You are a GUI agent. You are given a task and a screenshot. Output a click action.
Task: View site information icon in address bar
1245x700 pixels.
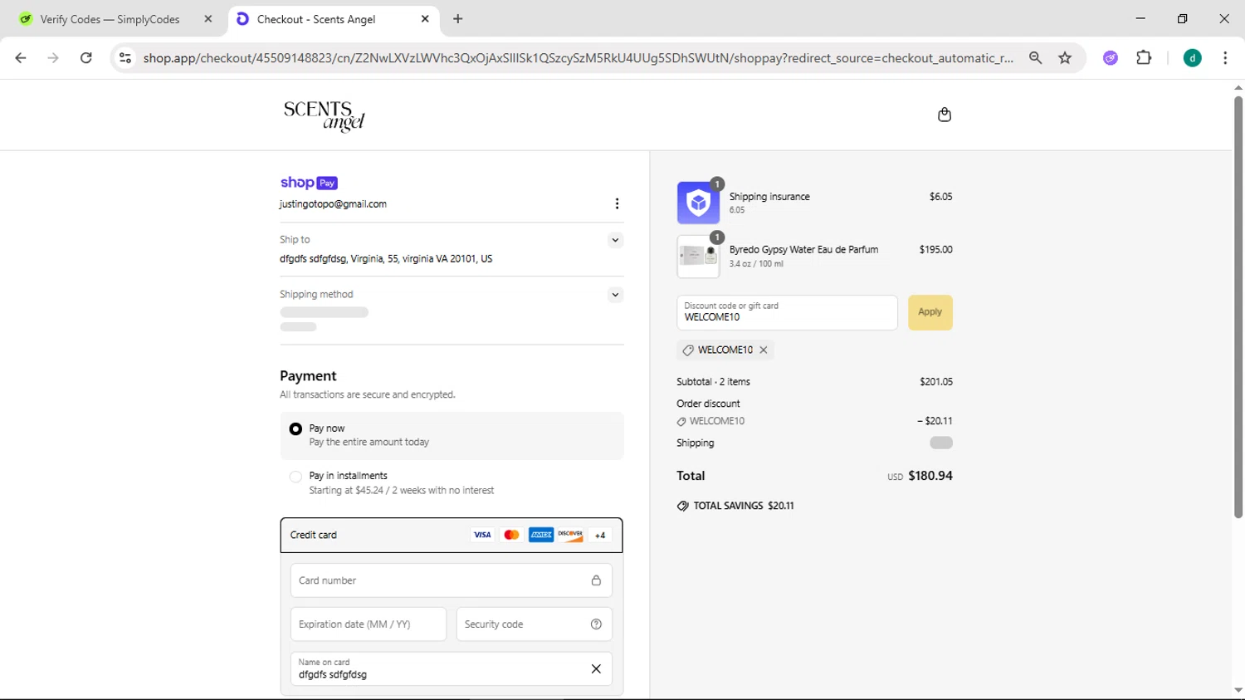(125, 58)
